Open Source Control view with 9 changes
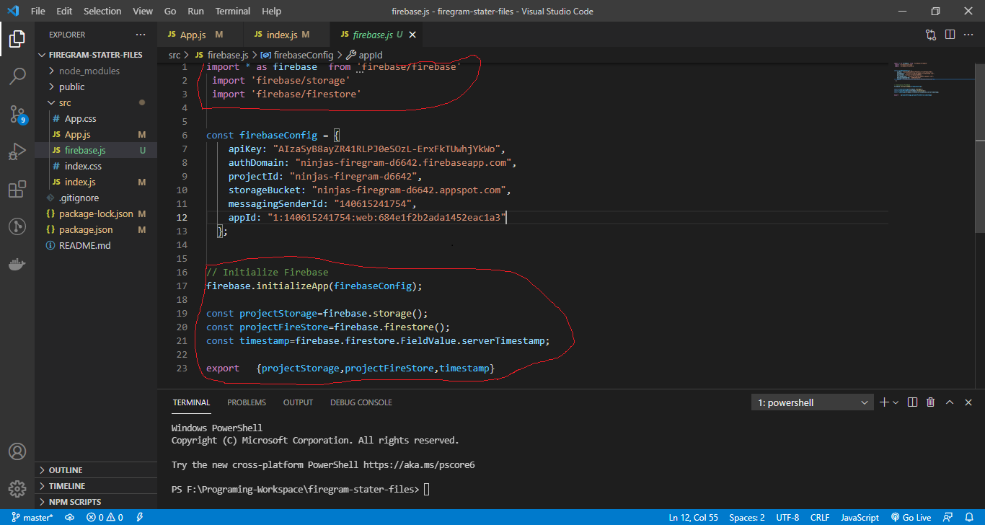 pos(17,114)
